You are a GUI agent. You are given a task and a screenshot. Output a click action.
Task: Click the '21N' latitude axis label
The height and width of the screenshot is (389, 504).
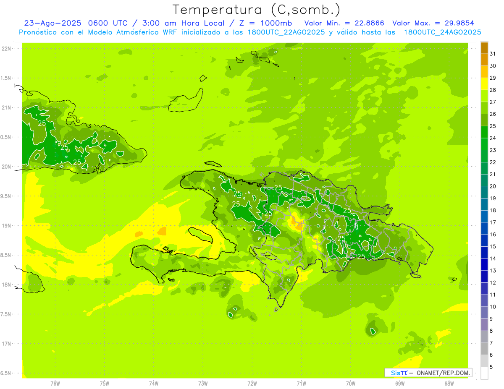pyautogui.click(x=6, y=108)
